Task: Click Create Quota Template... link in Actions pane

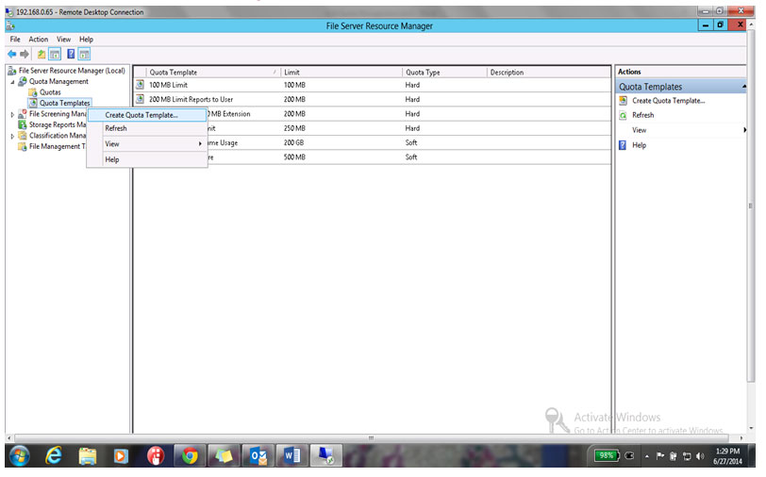Action: click(668, 101)
